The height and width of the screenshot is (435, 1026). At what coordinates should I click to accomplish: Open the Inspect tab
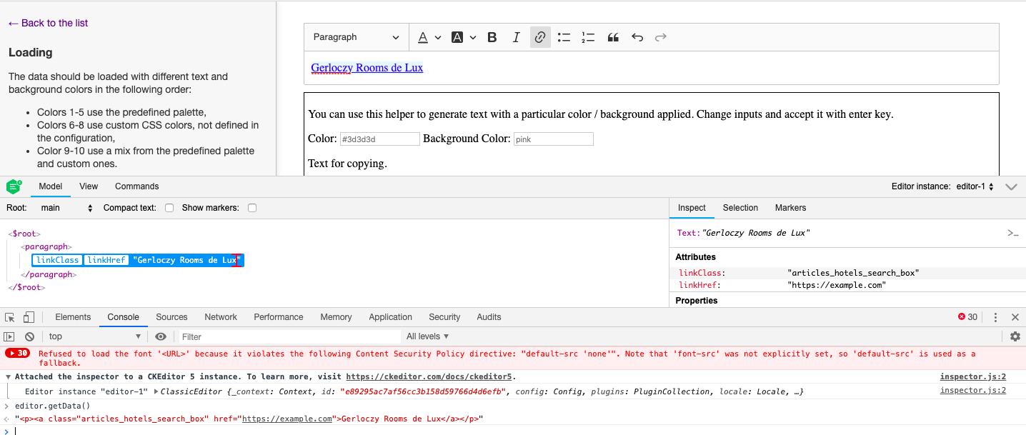[692, 208]
